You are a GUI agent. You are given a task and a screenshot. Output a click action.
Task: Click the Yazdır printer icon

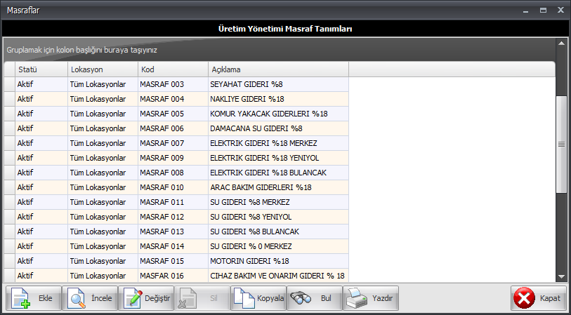357,298
